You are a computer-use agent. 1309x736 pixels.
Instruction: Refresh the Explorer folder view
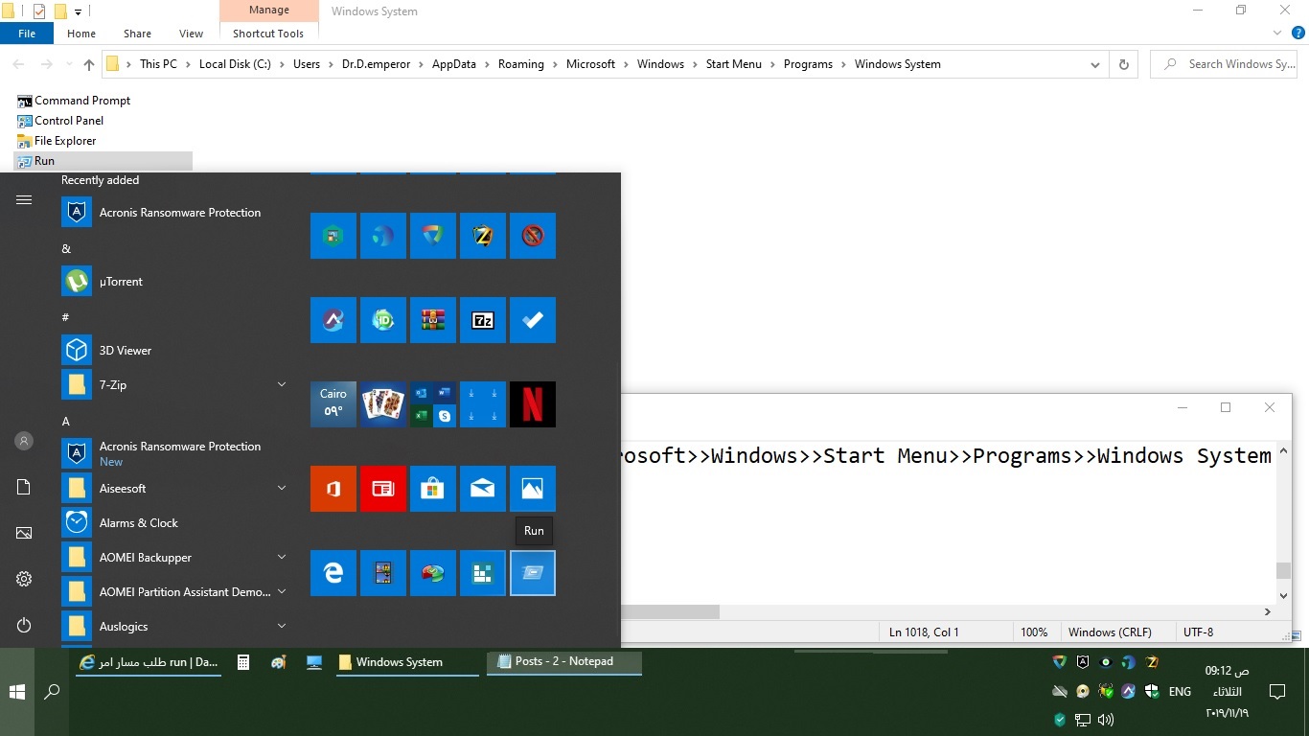pyautogui.click(x=1124, y=64)
